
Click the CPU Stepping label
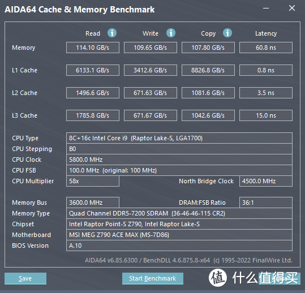pyautogui.click(x=32, y=149)
